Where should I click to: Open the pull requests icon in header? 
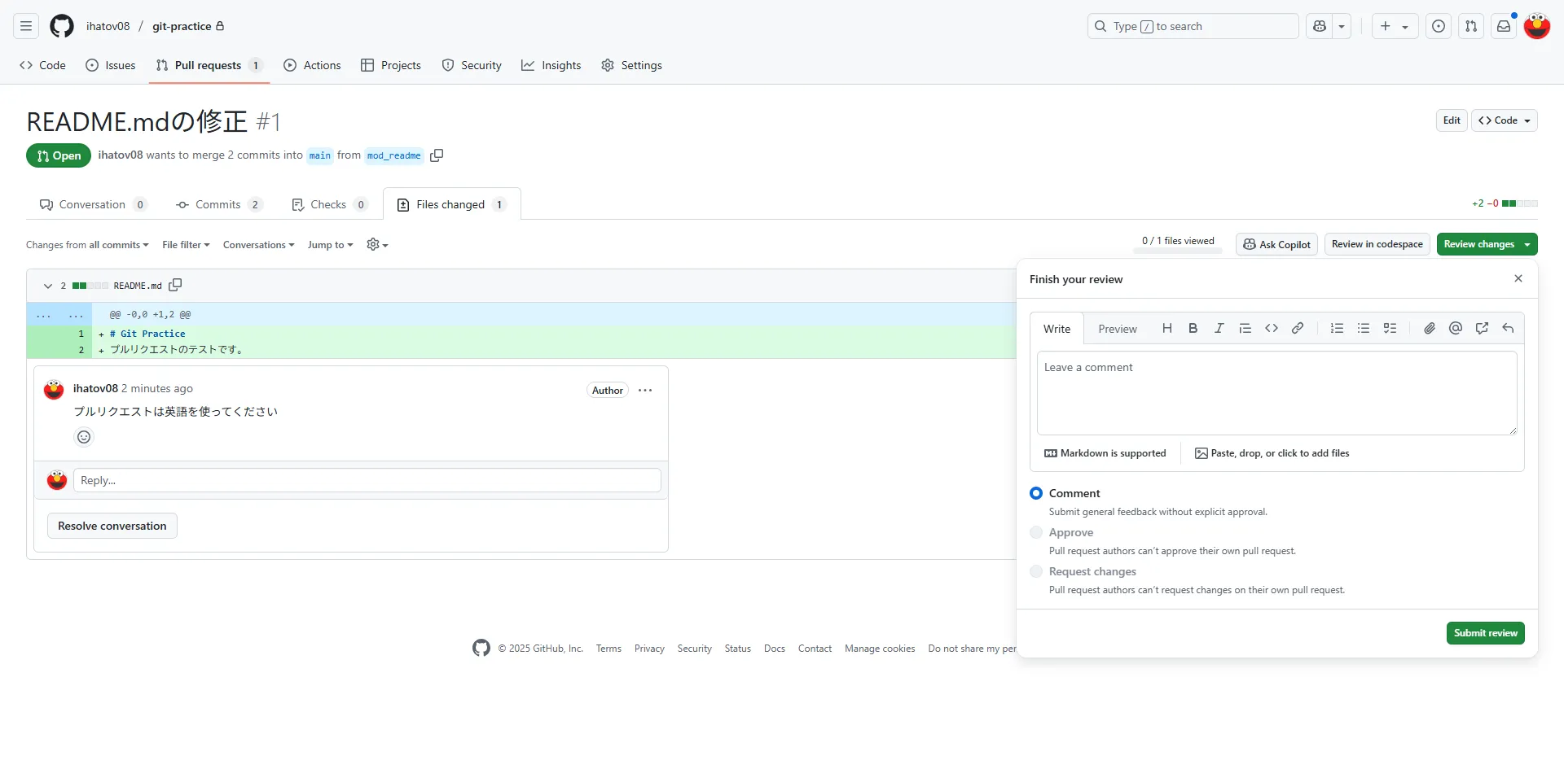coord(1471,26)
